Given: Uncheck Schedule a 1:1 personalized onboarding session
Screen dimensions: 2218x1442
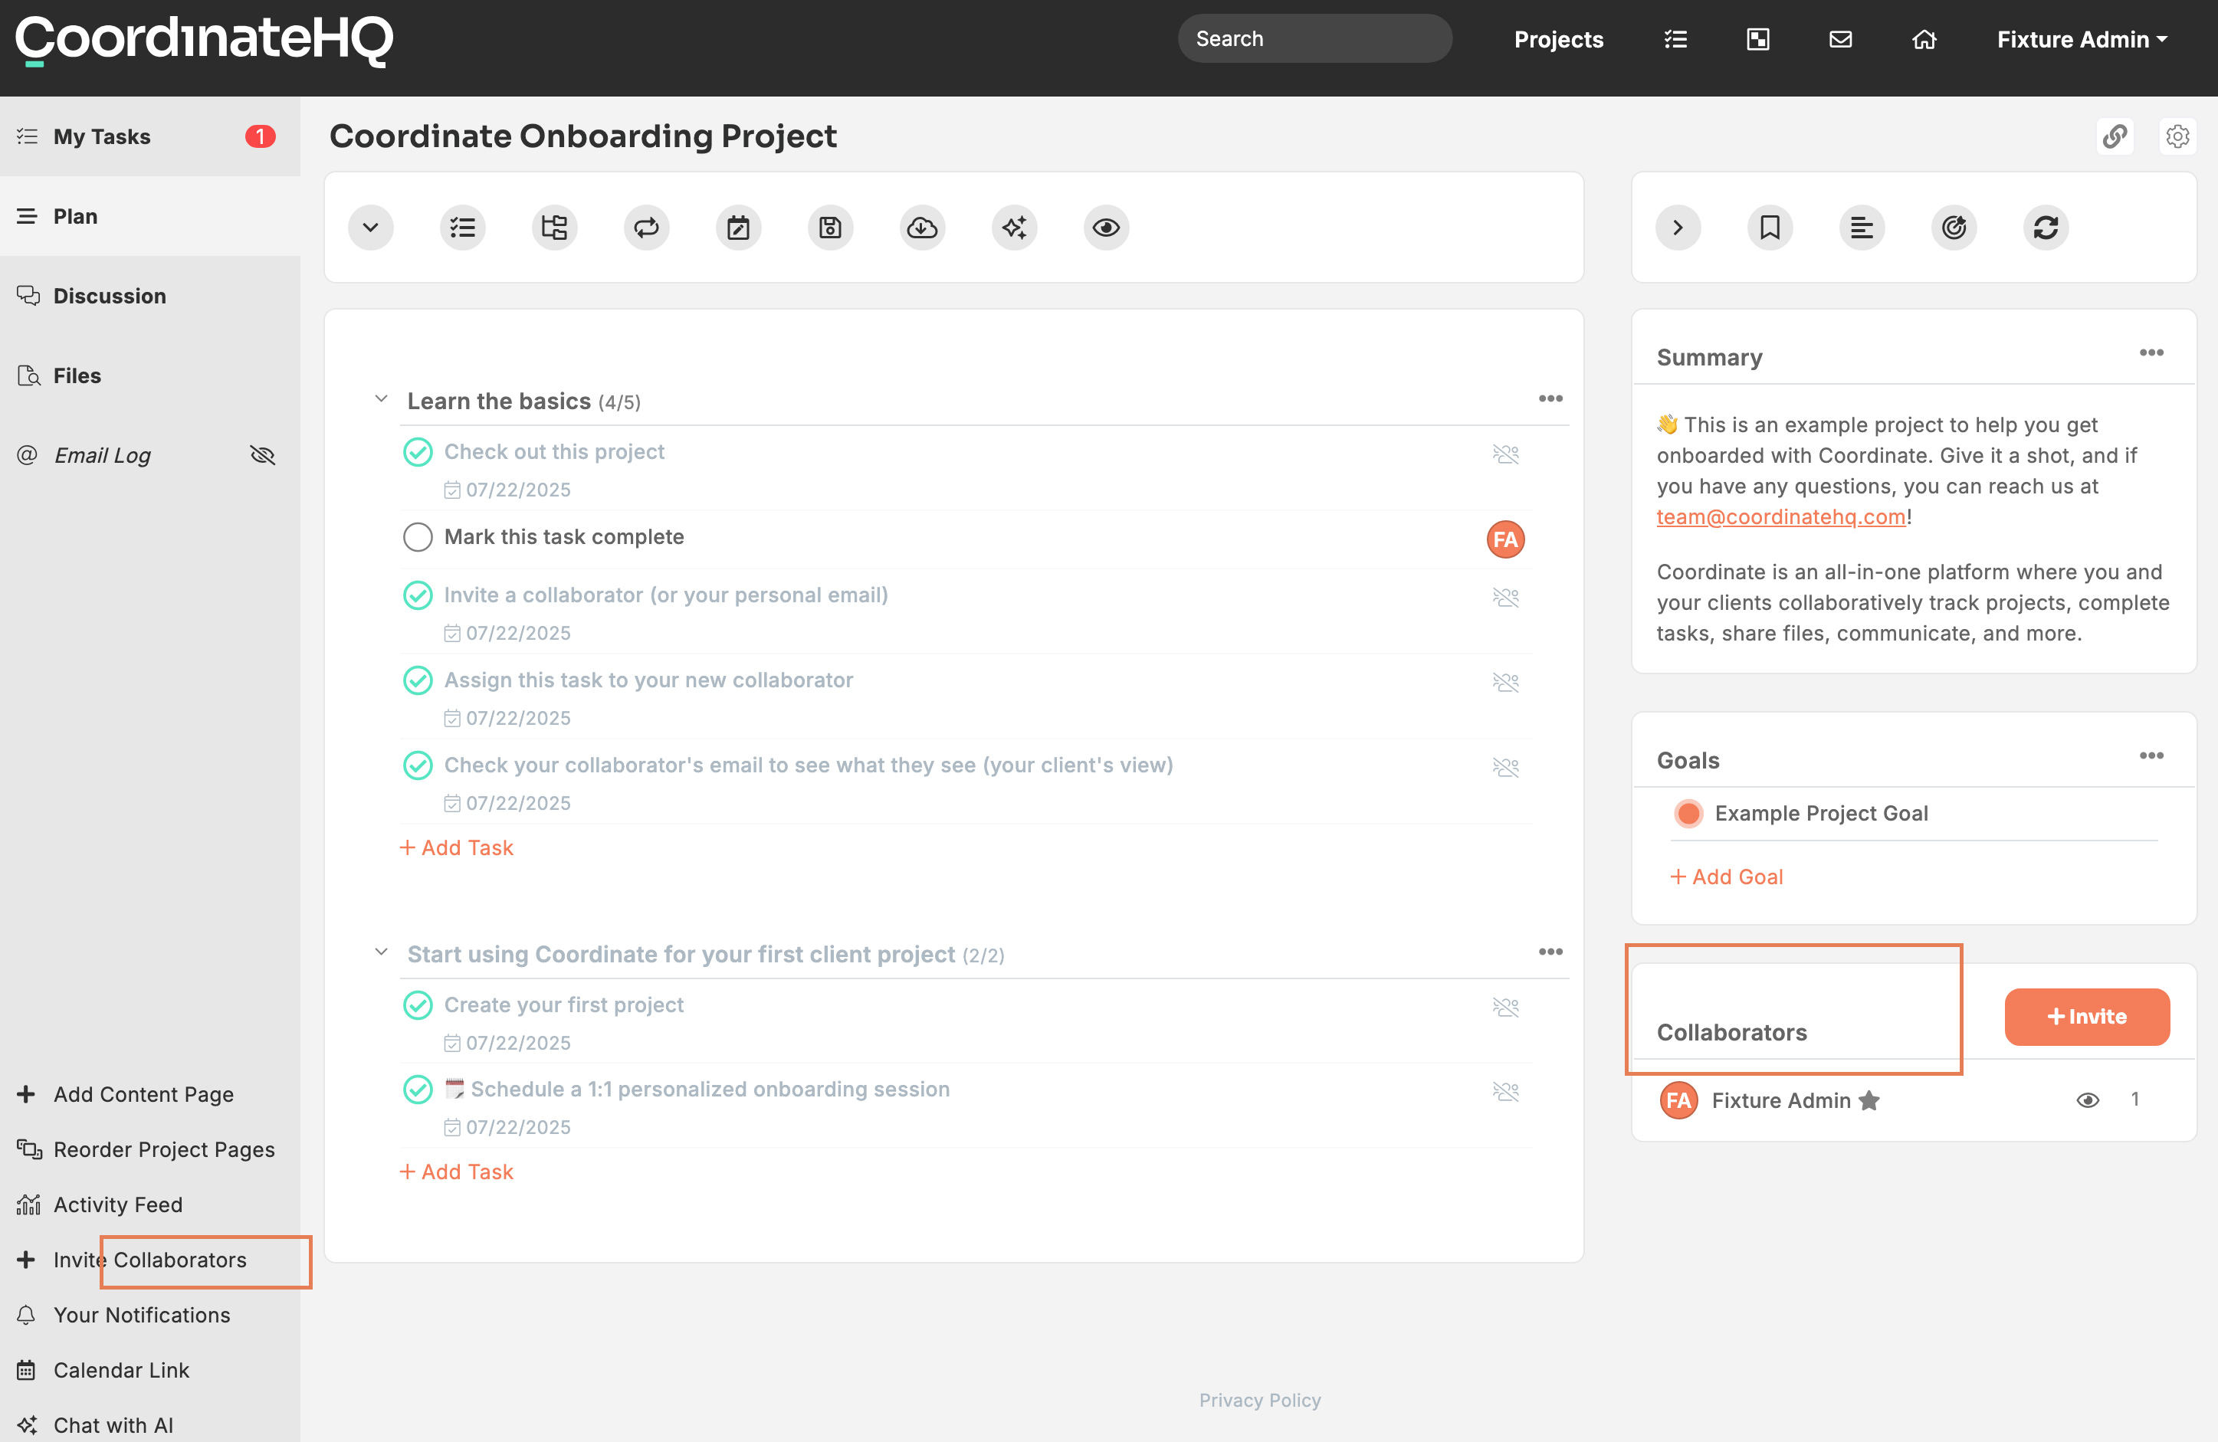Looking at the screenshot, I should point(418,1089).
